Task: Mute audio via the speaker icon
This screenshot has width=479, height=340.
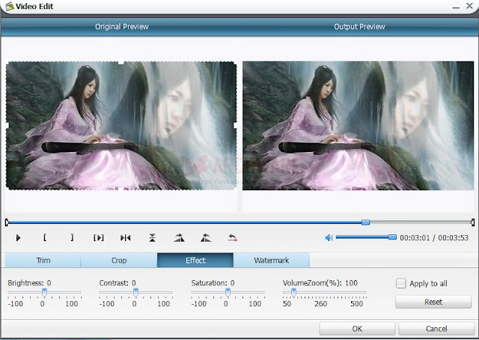Action: [x=329, y=237]
